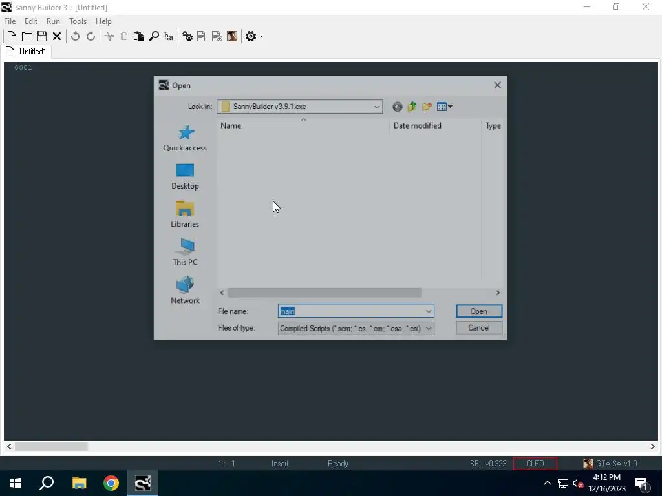Click the Compile gears toolbar icon
Screen dimensions: 662x496
[187, 36]
